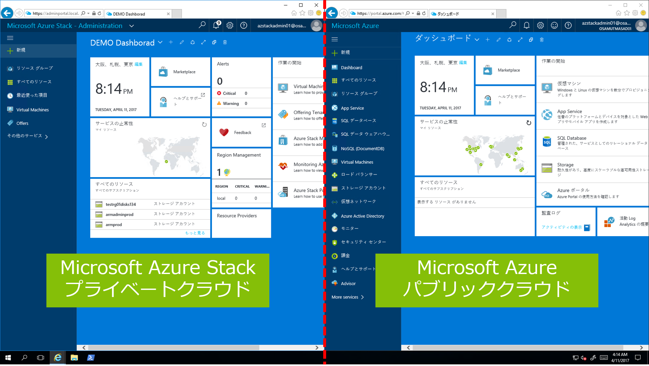Open Resource Providers tile
649x366 pixels.
tap(241, 223)
